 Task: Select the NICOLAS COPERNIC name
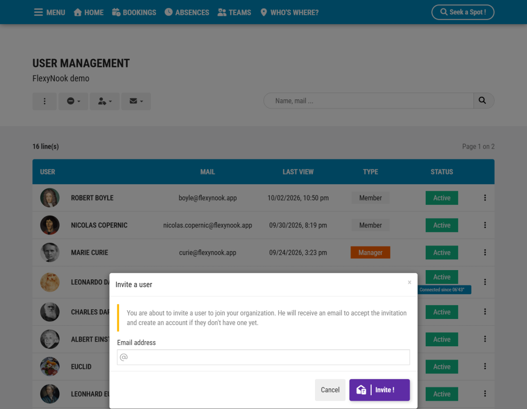(99, 225)
